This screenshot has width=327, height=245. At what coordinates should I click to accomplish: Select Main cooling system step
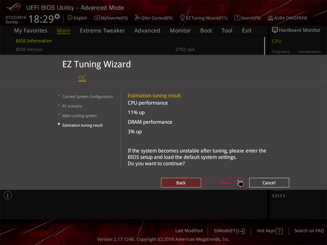[x=79, y=116]
